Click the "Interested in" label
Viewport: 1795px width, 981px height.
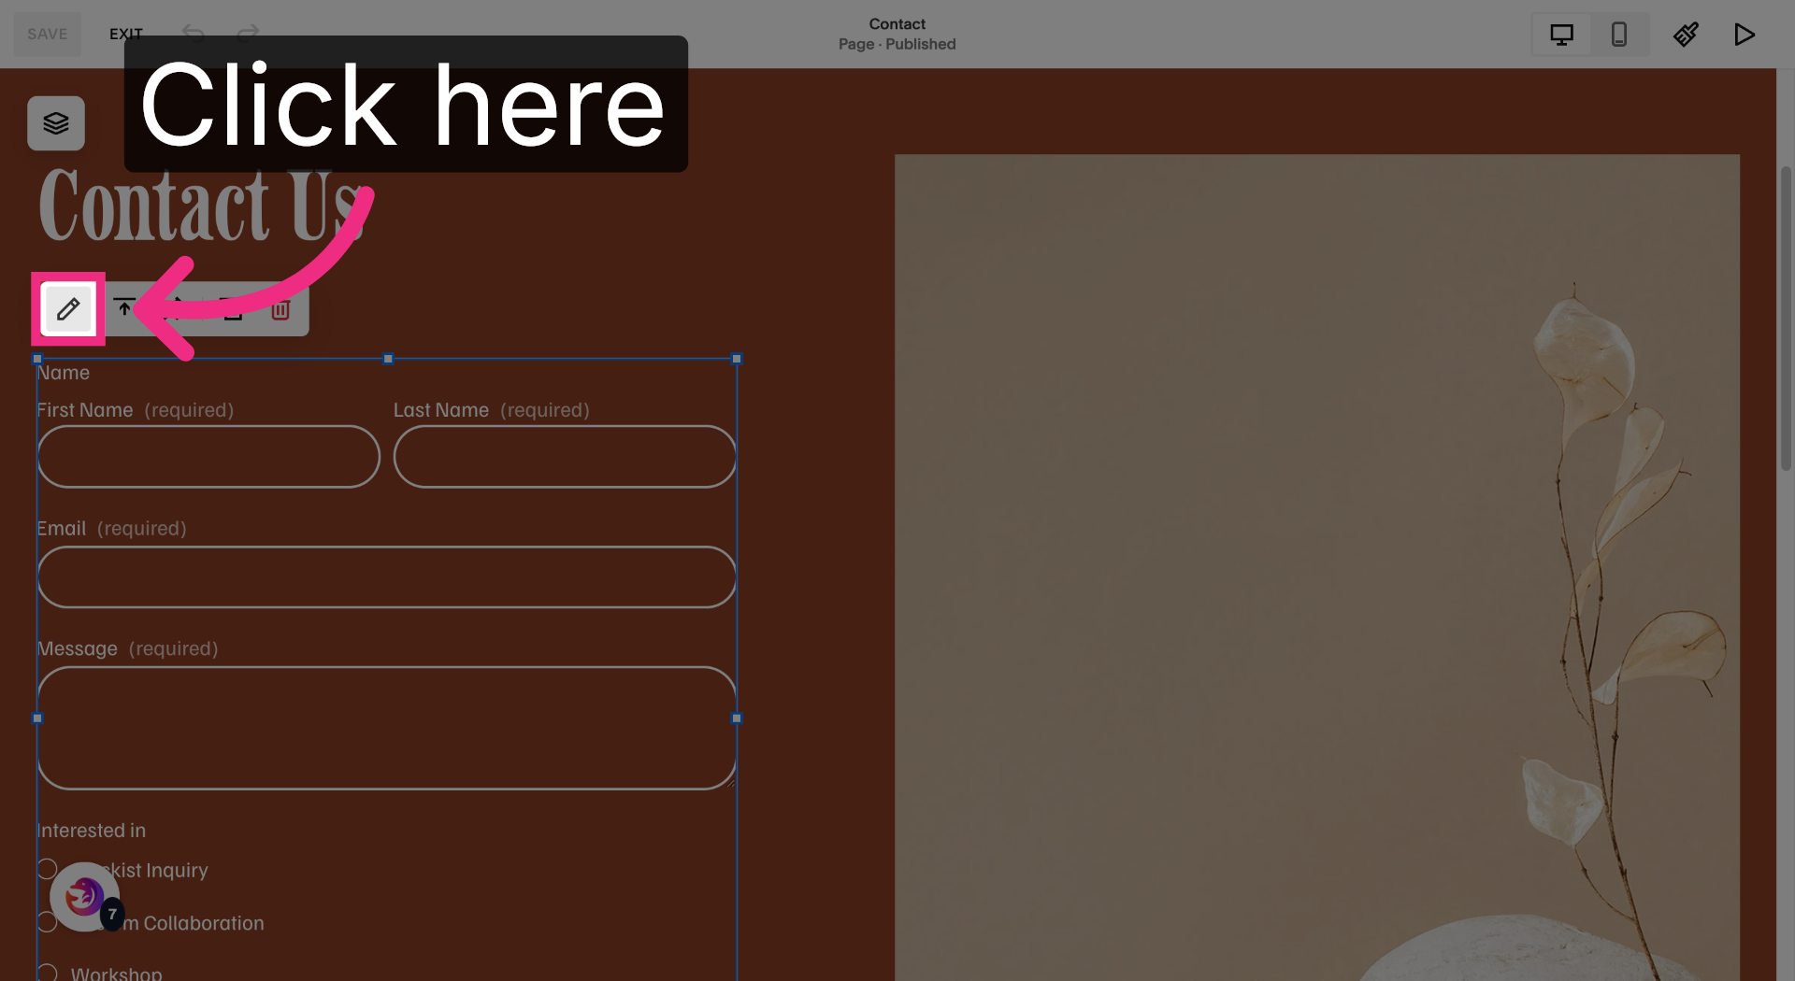[x=92, y=831]
